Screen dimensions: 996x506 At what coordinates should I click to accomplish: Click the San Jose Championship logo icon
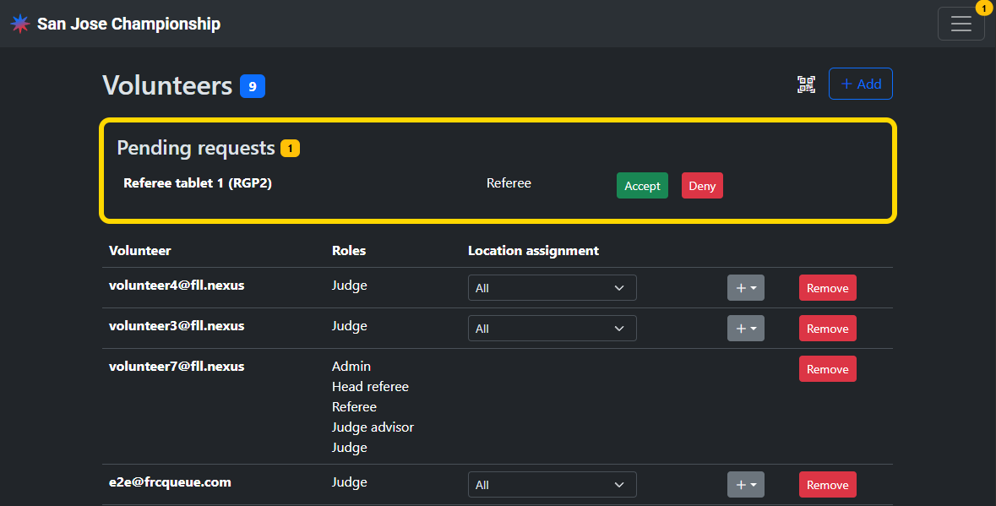coord(19,24)
